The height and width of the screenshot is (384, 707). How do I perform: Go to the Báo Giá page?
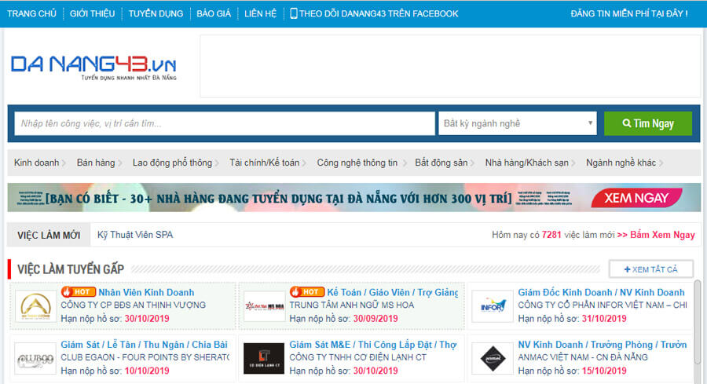pyautogui.click(x=214, y=13)
